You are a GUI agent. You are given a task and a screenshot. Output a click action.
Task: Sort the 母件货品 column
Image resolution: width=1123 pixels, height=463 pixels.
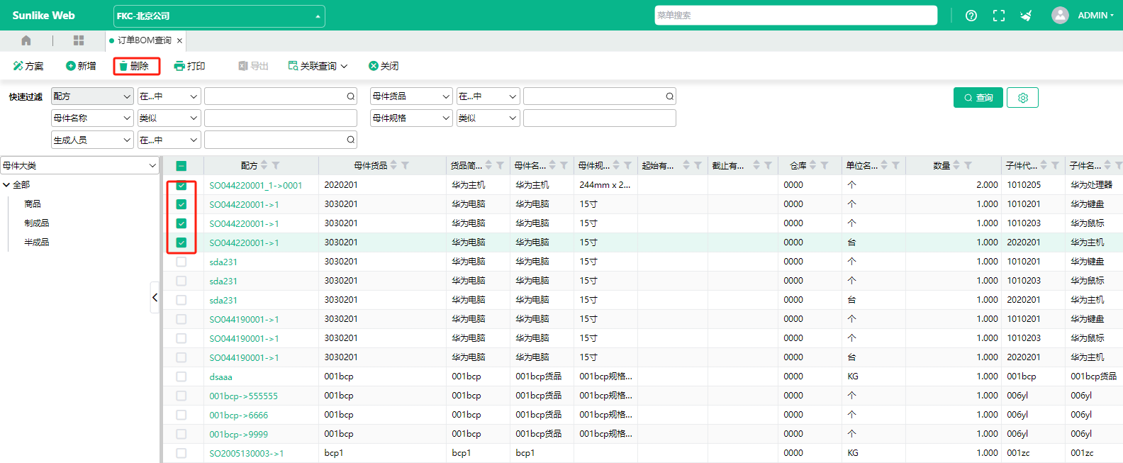click(x=394, y=165)
